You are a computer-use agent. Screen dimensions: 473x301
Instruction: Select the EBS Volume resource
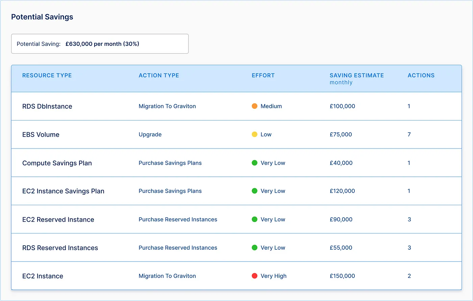(41, 135)
